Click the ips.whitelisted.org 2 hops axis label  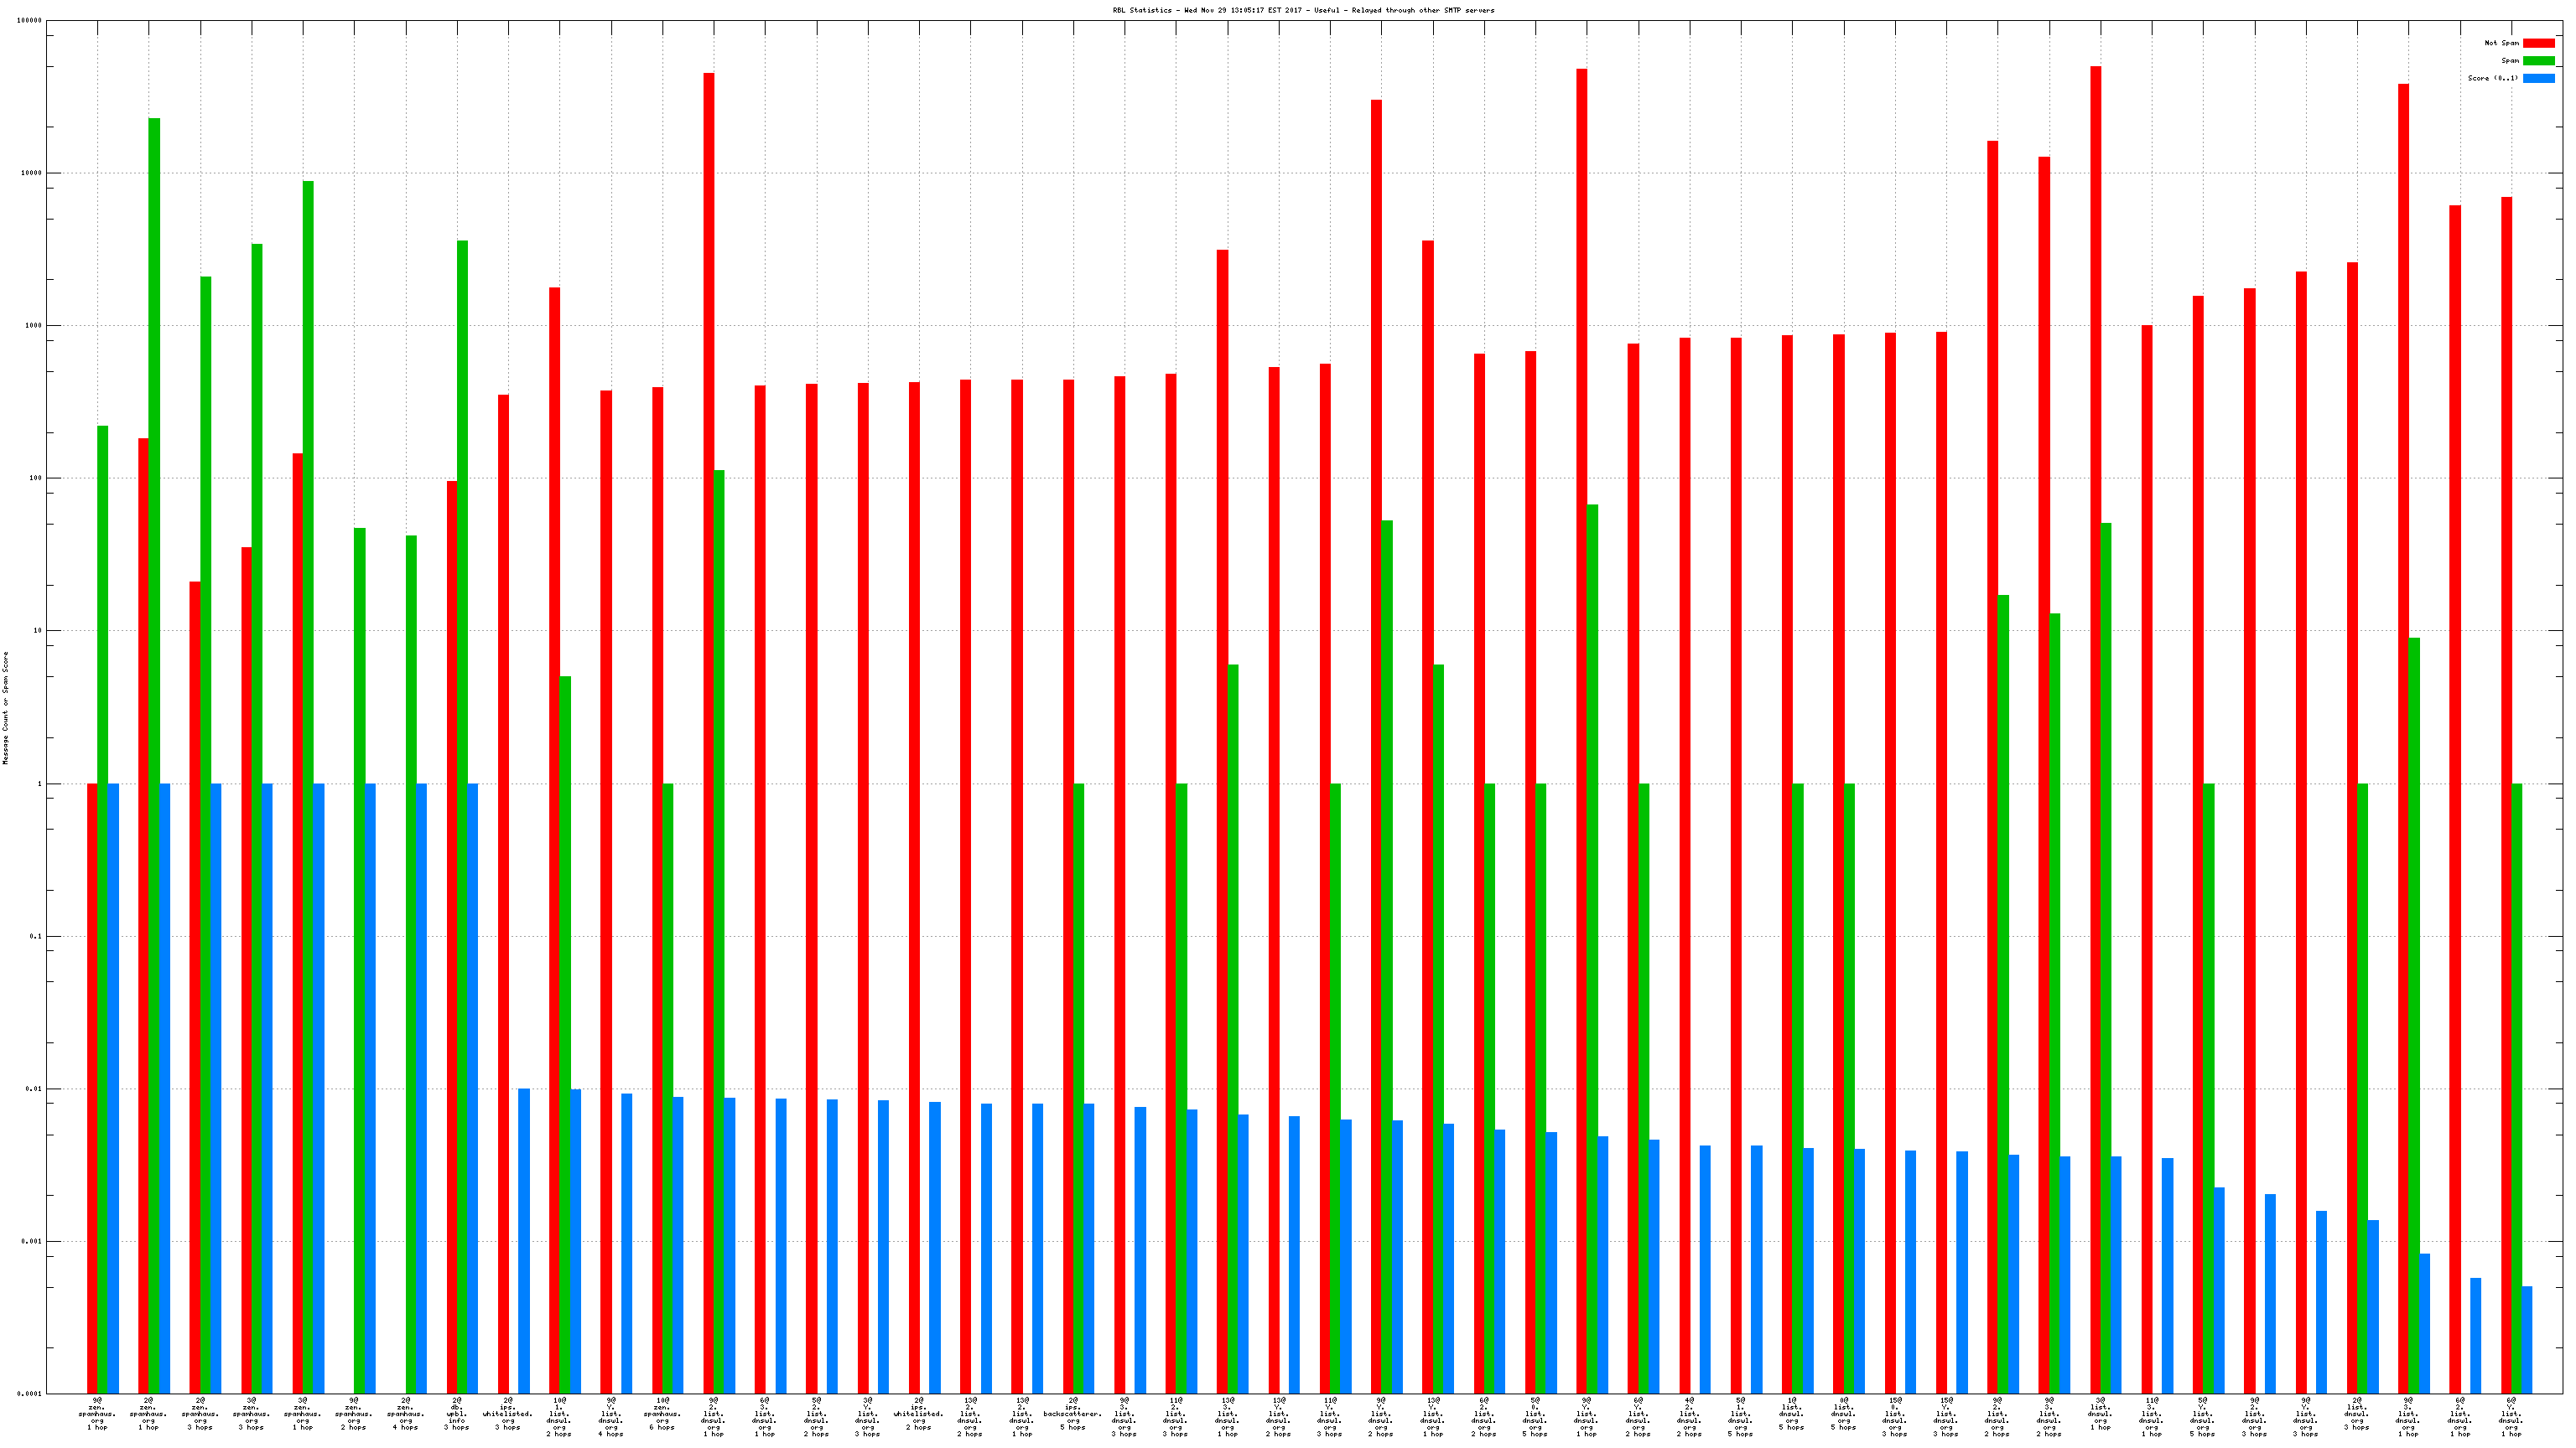point(919,1414)
